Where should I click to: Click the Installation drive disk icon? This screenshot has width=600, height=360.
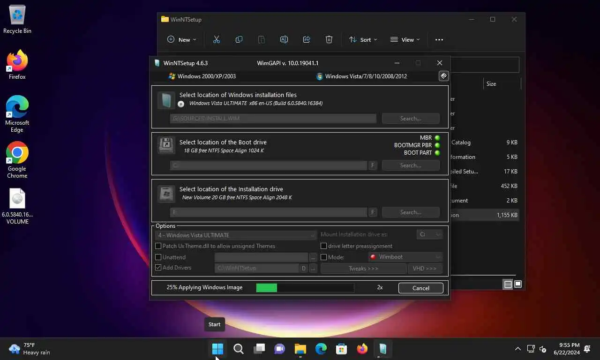point(166,194)
